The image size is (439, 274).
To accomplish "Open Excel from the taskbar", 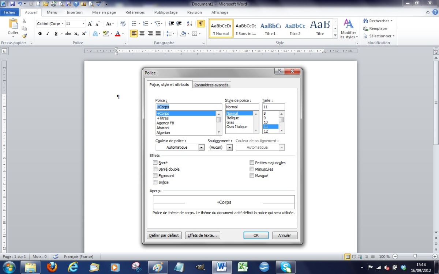I will [242, 267].
